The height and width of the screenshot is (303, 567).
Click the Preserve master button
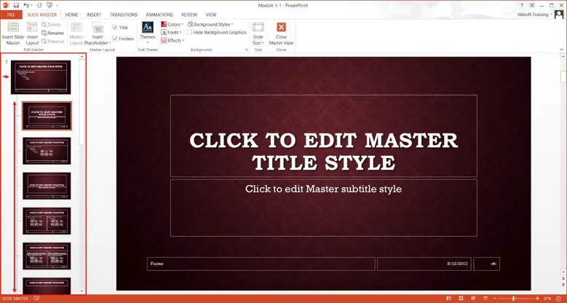point(53,42)
